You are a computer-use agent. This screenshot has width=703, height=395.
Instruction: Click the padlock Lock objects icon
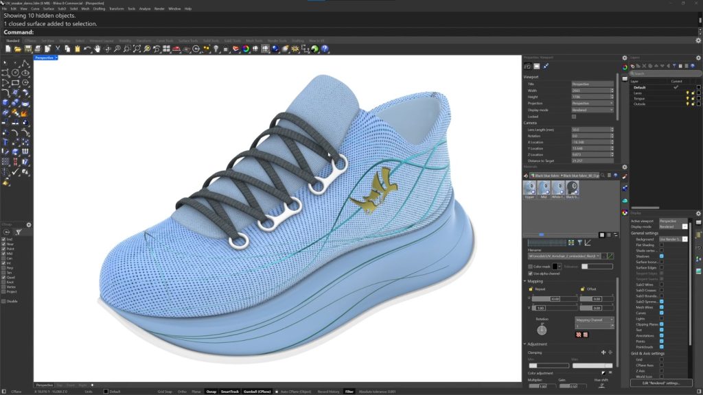[226, 49]
